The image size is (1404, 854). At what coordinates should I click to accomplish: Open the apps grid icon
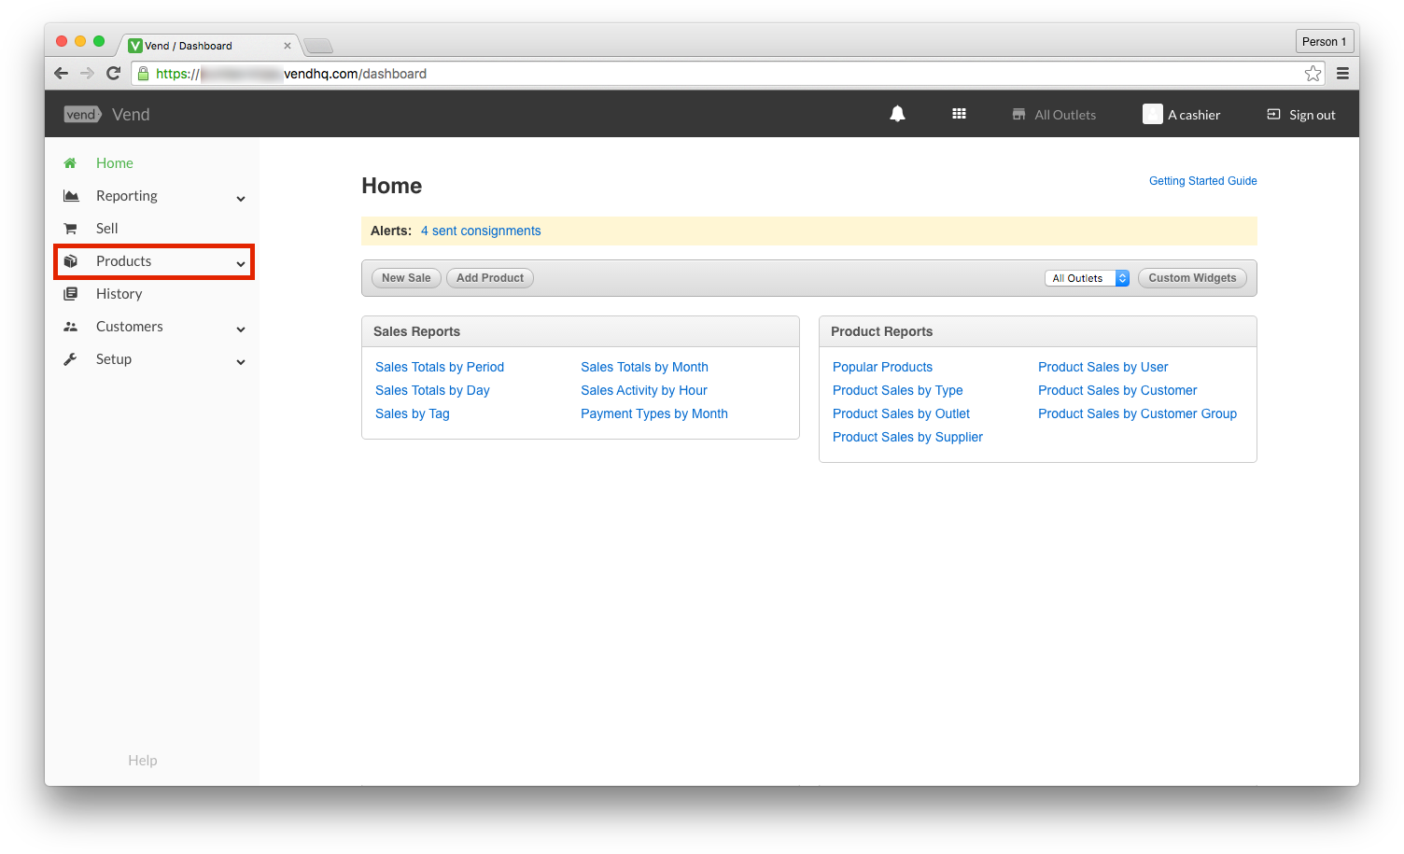click(x=959, y=114)
